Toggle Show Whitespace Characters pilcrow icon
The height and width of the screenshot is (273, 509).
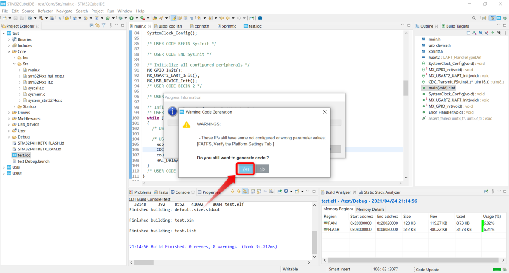(192, 18)
